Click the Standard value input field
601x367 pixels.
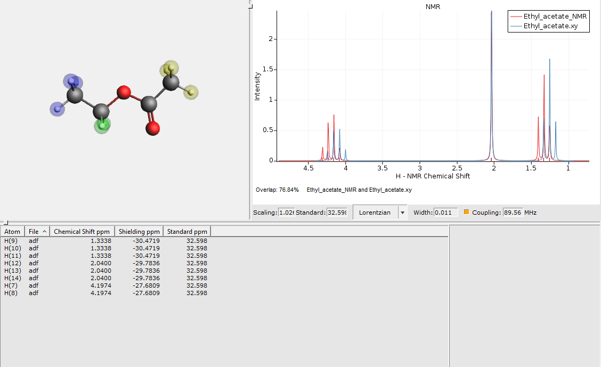click(337, 212)
